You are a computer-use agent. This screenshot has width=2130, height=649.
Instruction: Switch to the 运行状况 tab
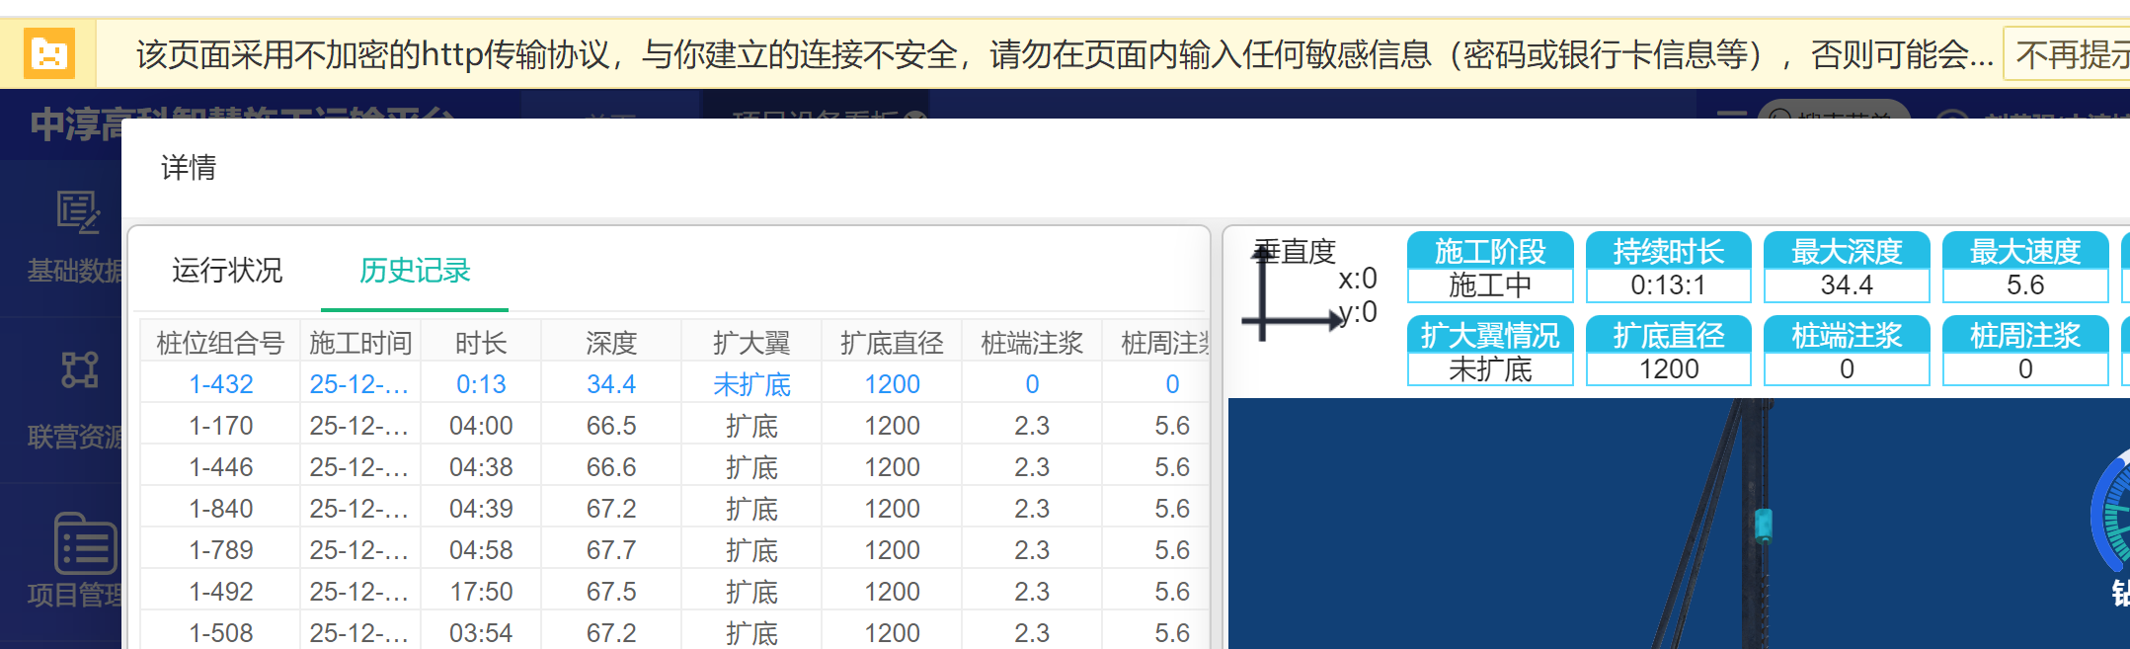point(227,271)
